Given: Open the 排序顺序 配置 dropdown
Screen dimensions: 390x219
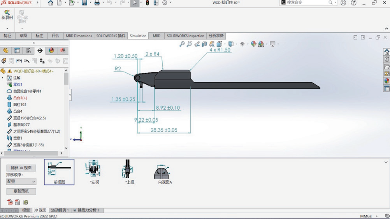Looking at the screenshot, I should 21,182.
